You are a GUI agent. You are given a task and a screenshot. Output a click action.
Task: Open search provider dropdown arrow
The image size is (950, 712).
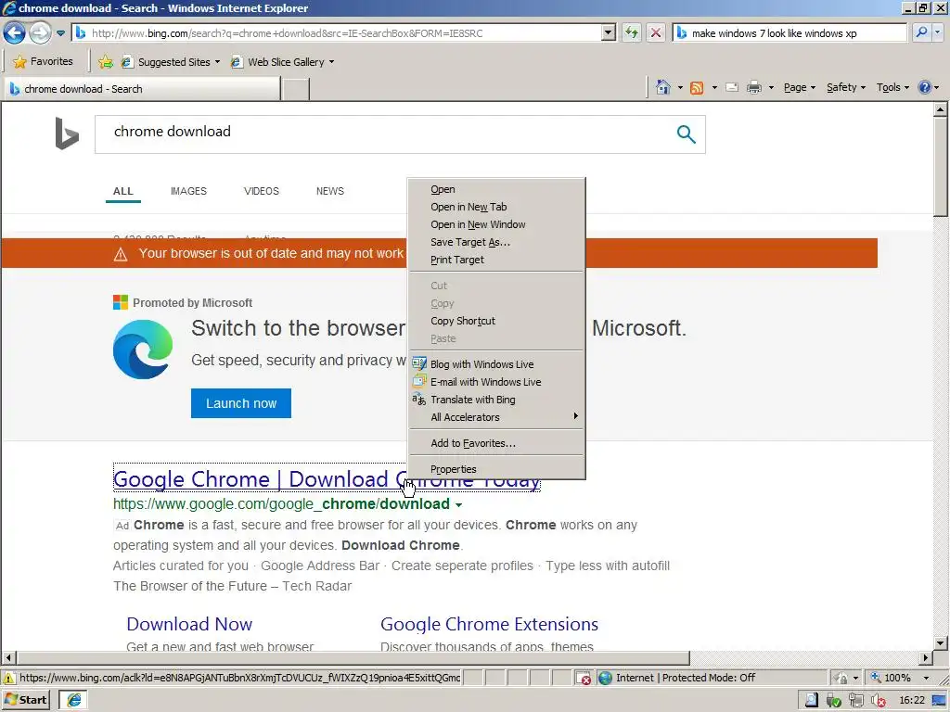tap(938, 33)
